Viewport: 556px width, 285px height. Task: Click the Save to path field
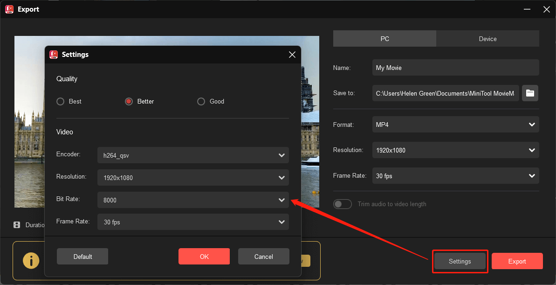tap(446, 93)
